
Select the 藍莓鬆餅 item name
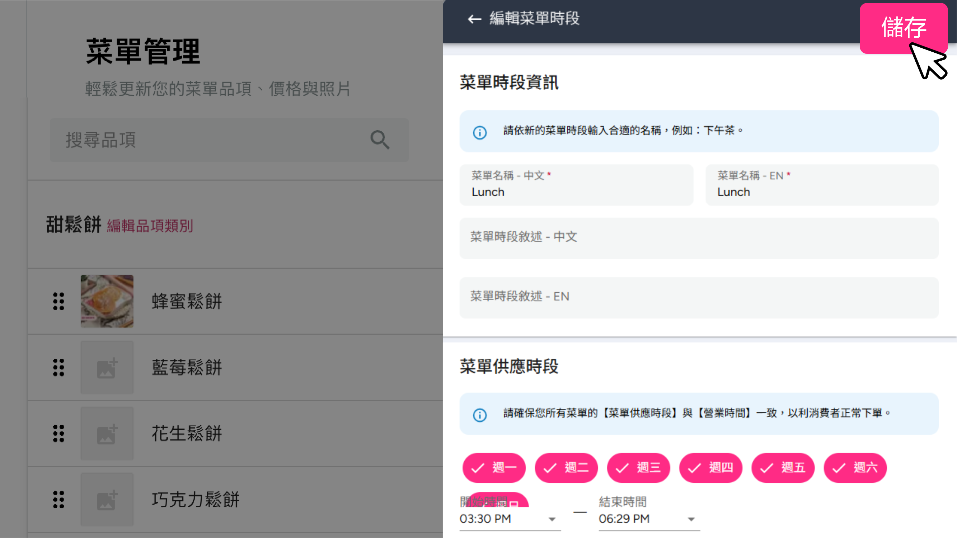(187, 367)
